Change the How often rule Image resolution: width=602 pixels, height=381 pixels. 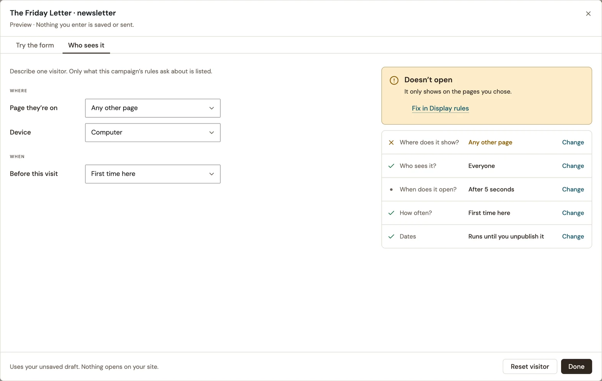(573, 213)
